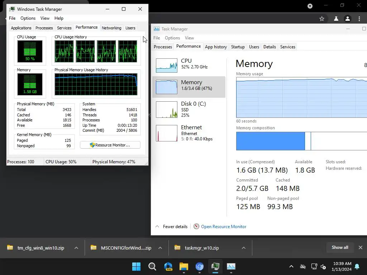
Task: Click the Memory usage graph
Action: [x=301, y=97]
